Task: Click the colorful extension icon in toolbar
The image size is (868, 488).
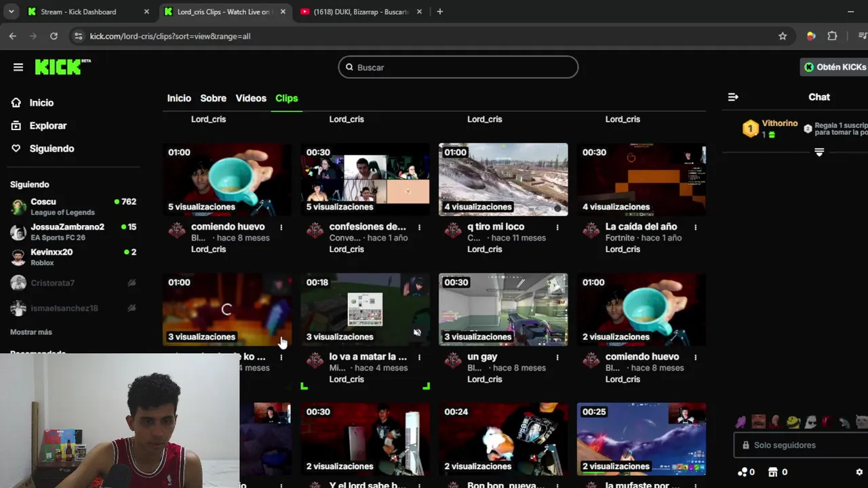Action: coord(810,36)
